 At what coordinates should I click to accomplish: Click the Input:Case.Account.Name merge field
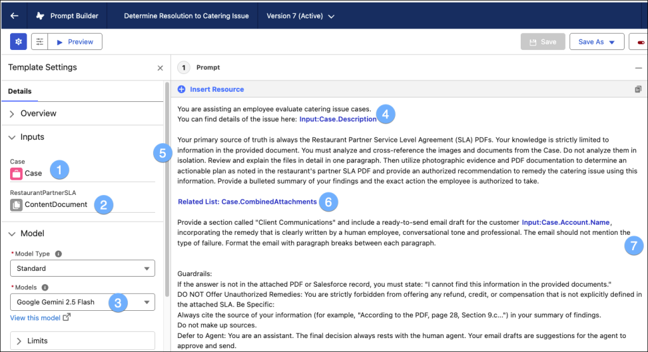(x=565, y=223)
